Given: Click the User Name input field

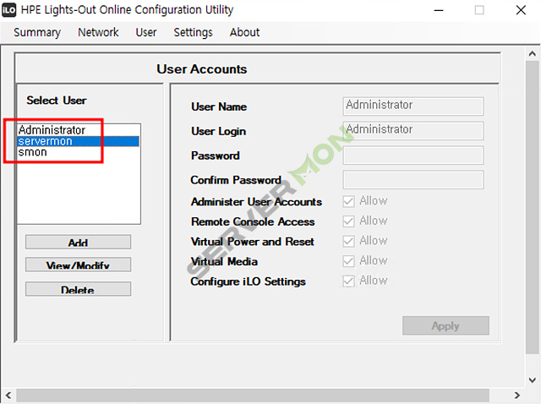Looking at the screenshot, I should [413, 106].
